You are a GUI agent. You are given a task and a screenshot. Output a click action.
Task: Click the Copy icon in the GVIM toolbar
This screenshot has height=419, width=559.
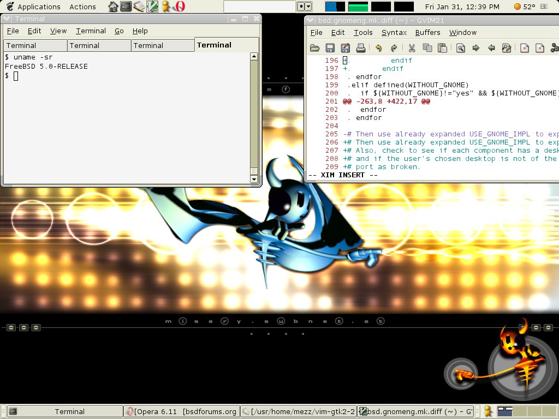coord(427,48)
